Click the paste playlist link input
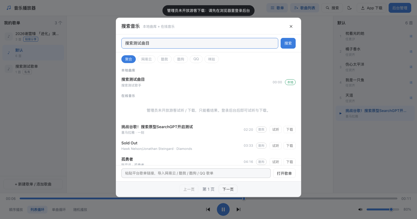The height and width of the screenshot is (219, 417). [x=196, y=173]
